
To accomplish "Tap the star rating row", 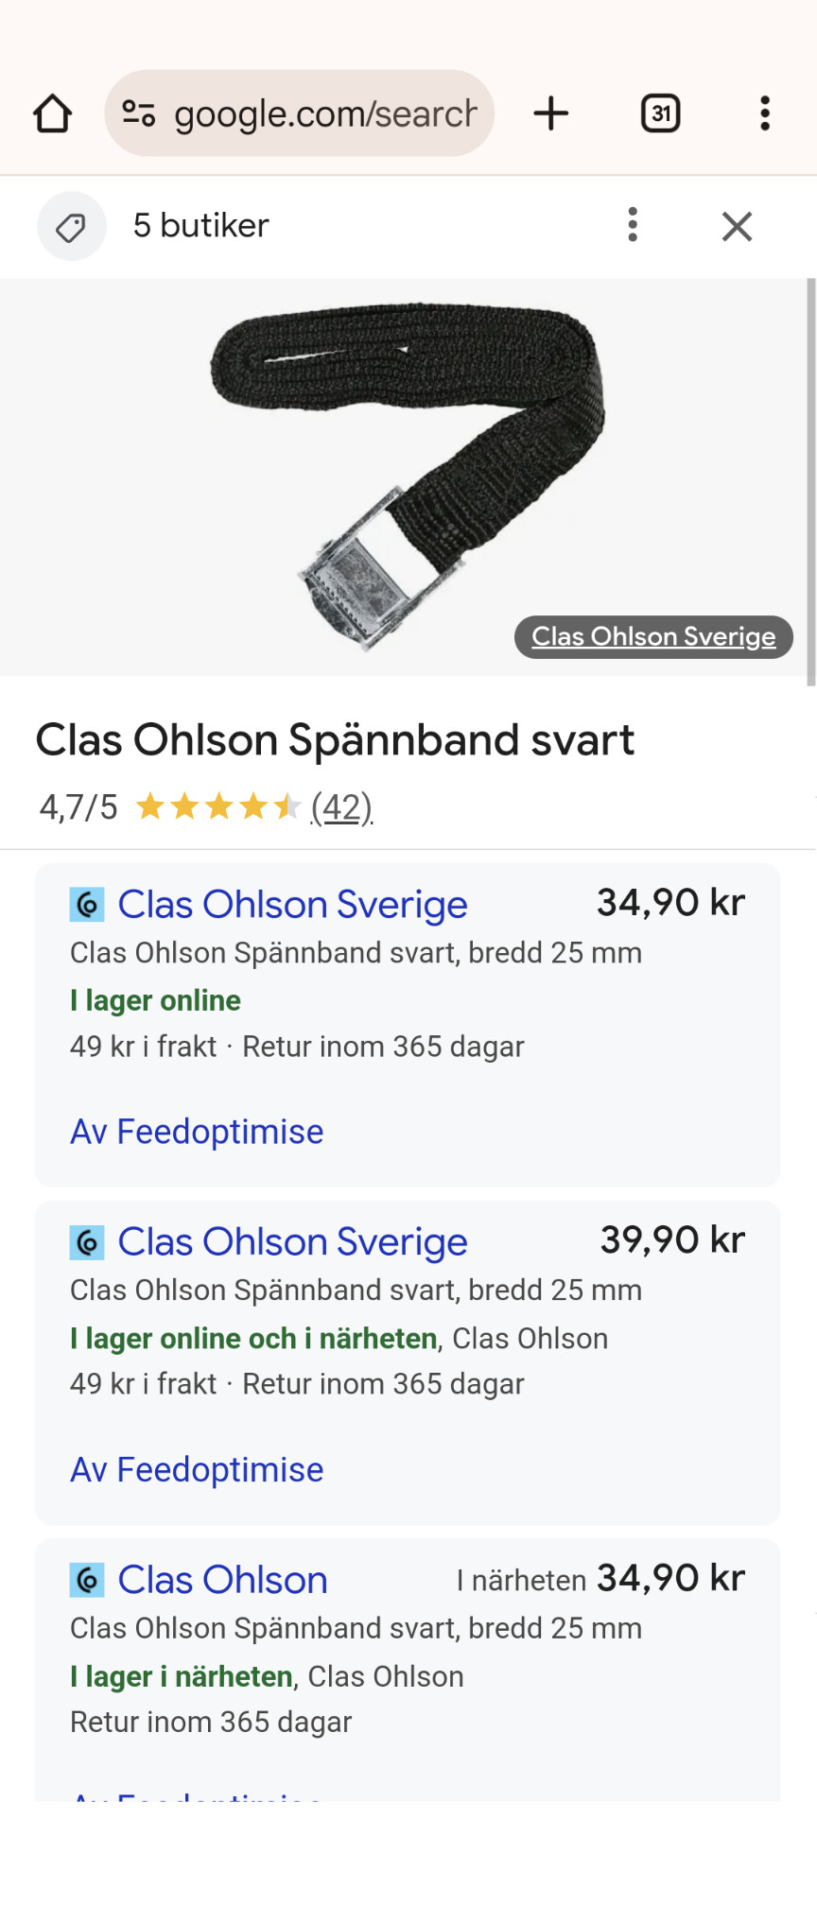I will click(217, 807).
